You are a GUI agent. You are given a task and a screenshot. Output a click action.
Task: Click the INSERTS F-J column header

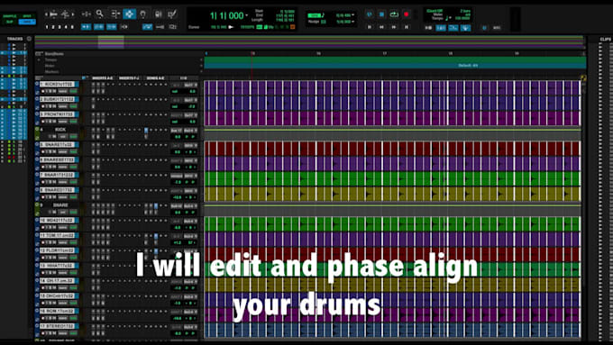129,78
